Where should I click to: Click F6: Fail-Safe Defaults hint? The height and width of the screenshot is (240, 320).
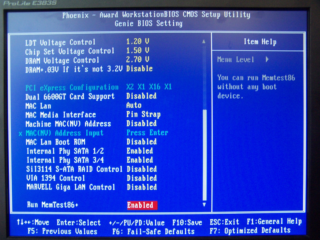pyautogui.click(x=154, y=232)
